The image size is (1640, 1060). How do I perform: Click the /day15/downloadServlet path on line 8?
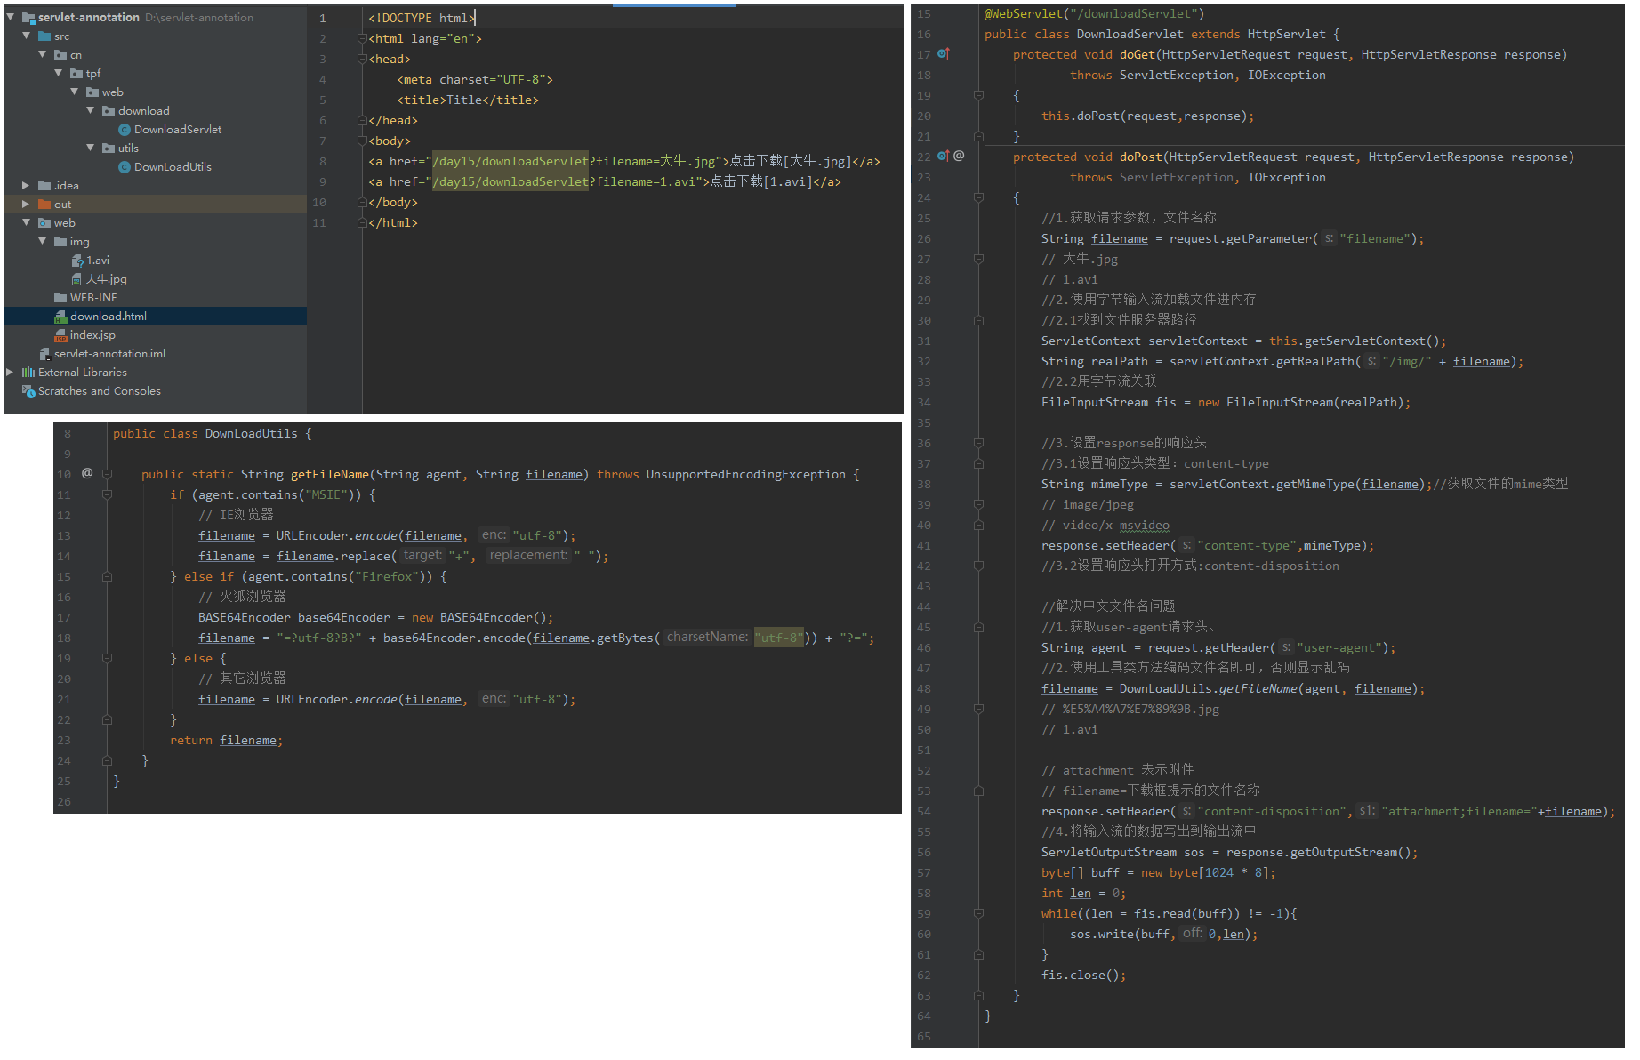click(x=510, y=161)
